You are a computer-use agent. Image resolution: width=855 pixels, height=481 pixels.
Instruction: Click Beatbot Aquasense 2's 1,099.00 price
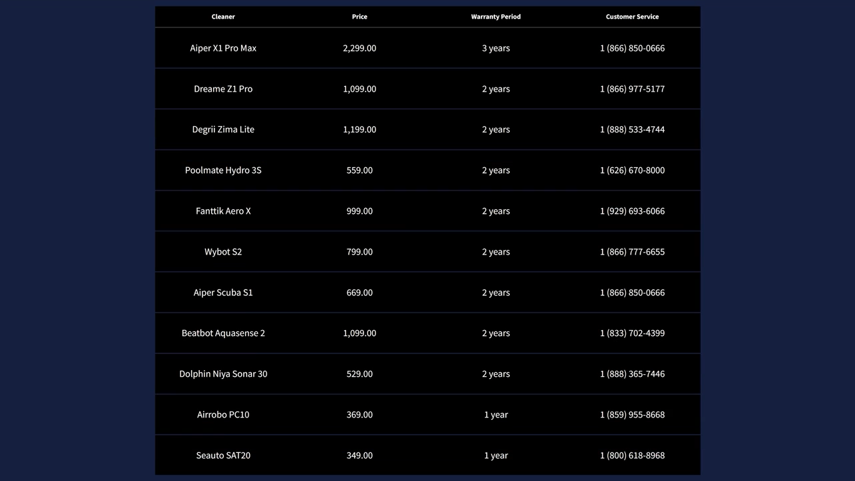pyautogui.click(x=359, y=333)
